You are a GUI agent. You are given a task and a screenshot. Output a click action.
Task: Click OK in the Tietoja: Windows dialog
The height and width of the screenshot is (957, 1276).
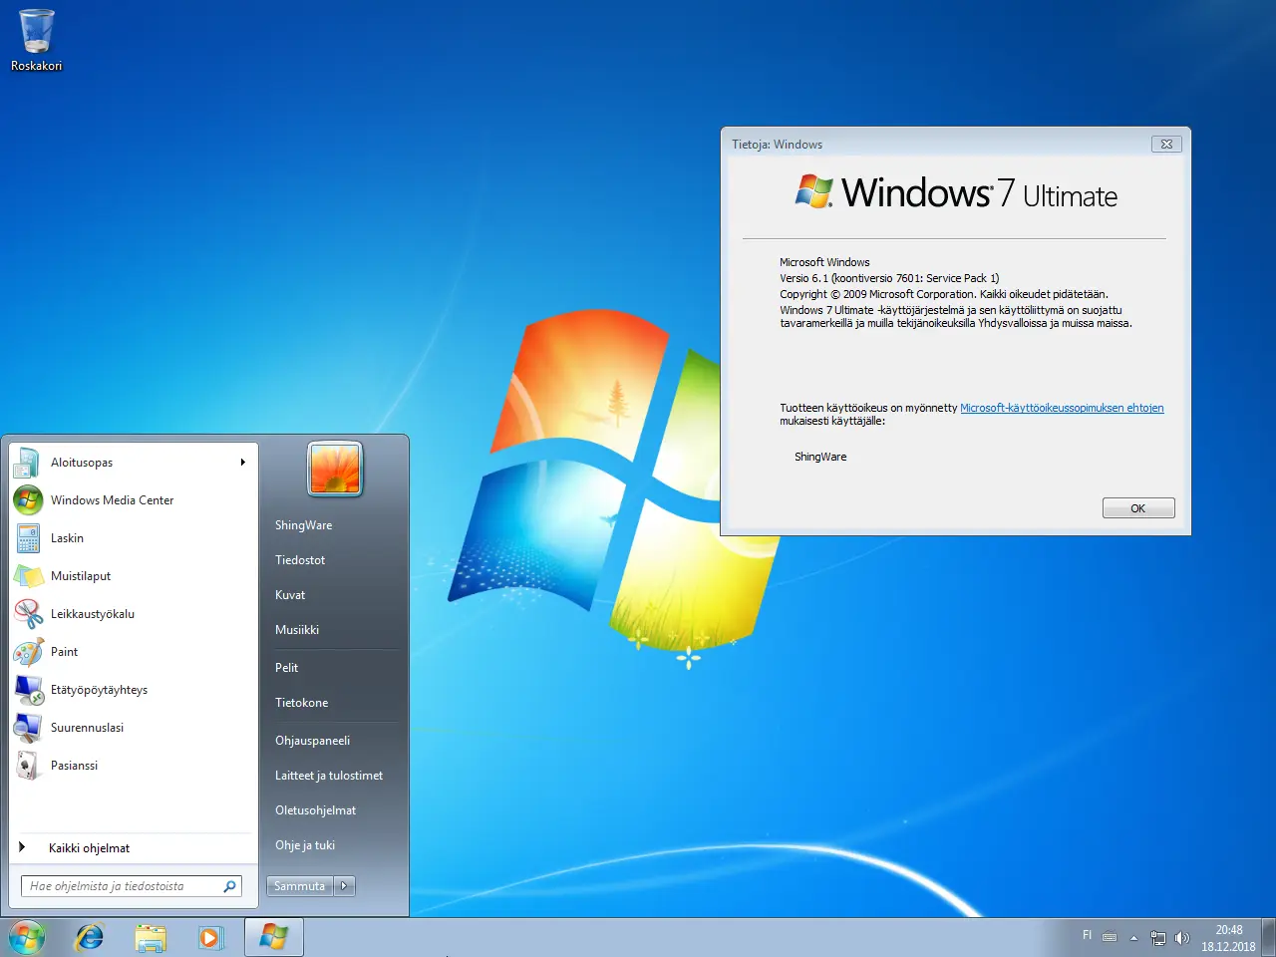click(1137, 507)
